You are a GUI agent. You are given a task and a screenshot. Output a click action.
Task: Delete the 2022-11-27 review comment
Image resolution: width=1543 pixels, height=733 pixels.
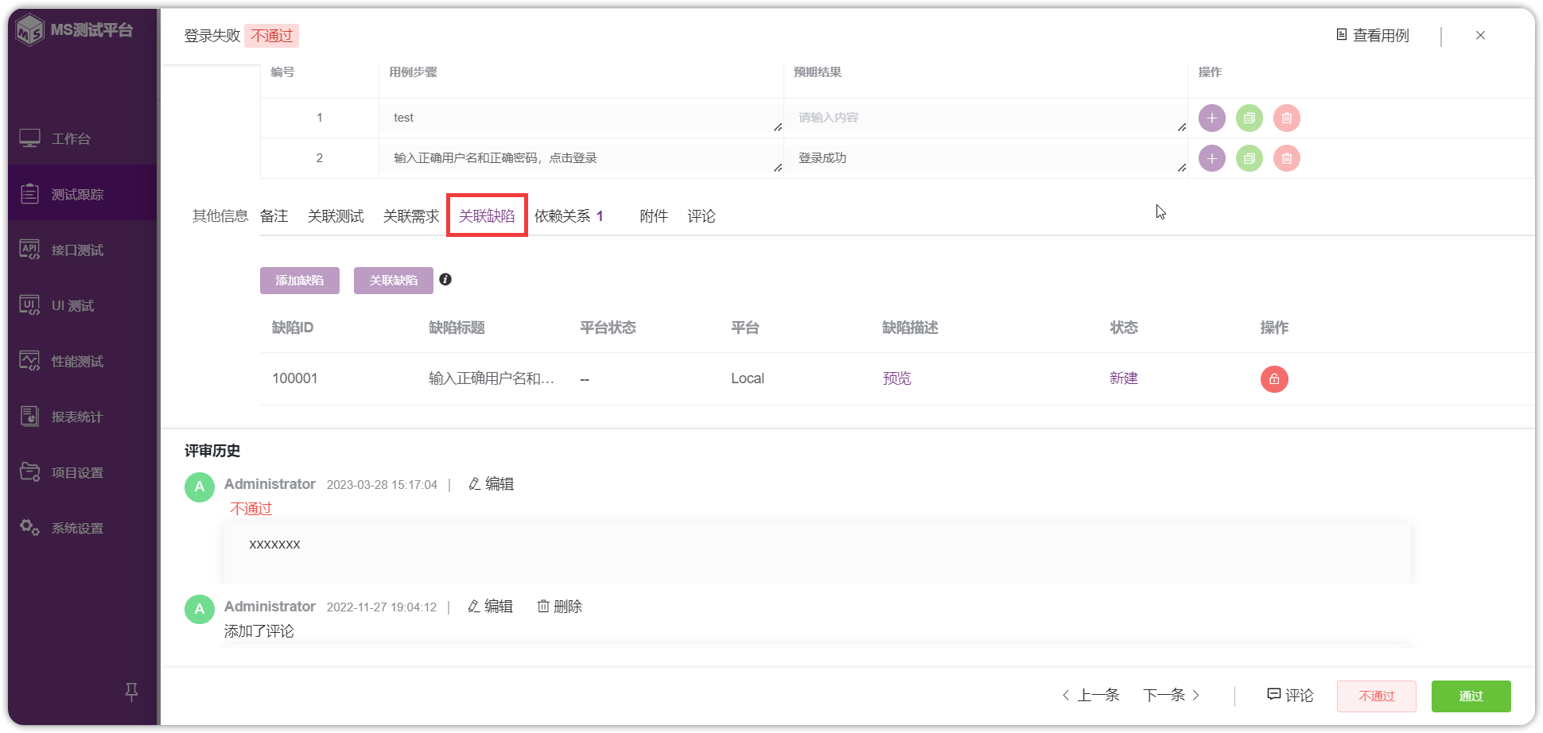(560, 607)
